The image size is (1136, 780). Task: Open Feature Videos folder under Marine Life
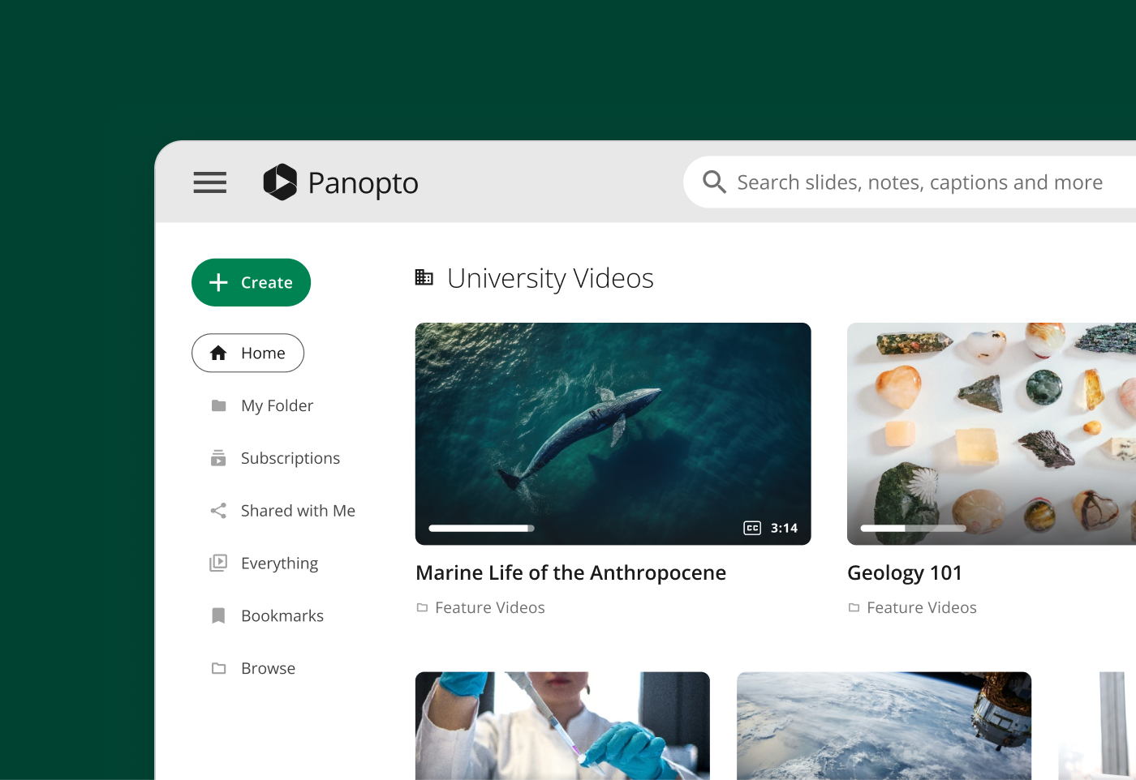point(489,608)
